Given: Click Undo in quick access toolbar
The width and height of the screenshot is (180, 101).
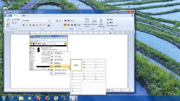Looking at the screenshot, I should click(x=13, y=12).
